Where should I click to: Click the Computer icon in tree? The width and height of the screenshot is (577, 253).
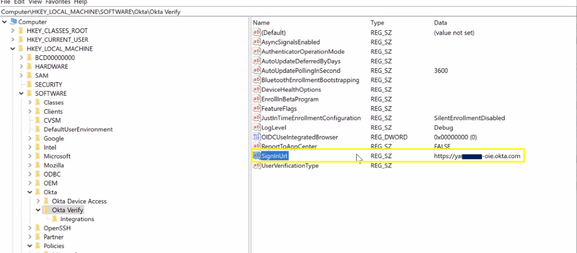point(13,21)
